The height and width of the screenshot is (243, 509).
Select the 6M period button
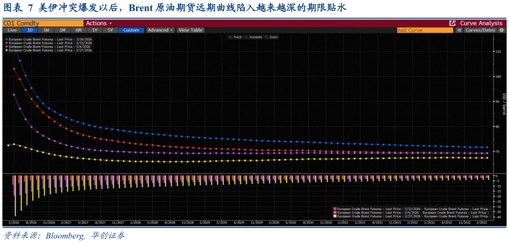(79, 30)
